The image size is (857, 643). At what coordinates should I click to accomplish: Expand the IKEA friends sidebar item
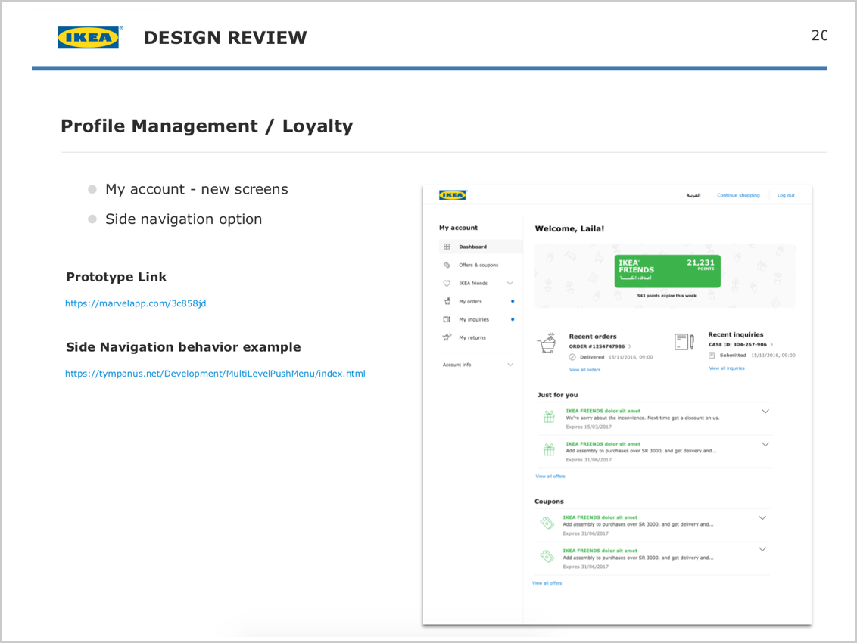click(510, 283)
